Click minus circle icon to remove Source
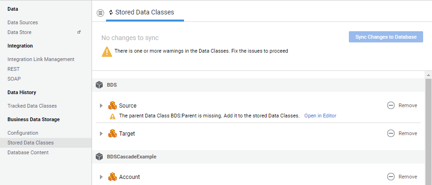This screenshot has height=185, width=432. point(391,105)
